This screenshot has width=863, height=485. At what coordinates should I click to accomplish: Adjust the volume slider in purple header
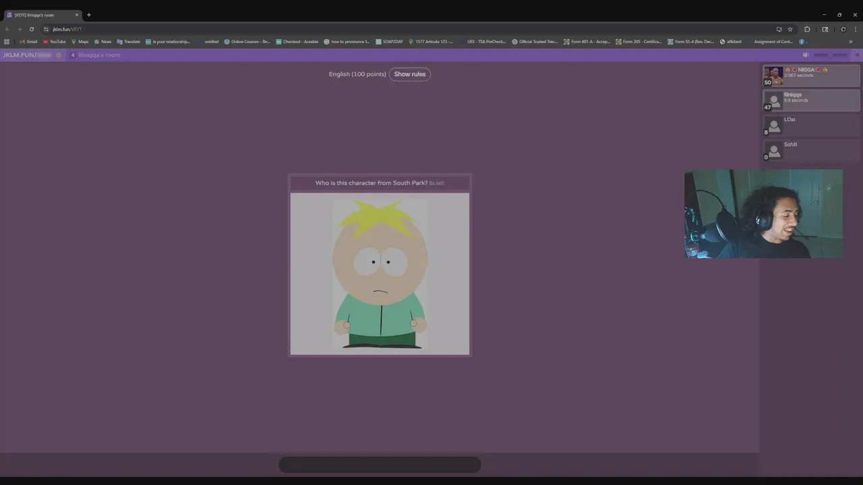831,55
